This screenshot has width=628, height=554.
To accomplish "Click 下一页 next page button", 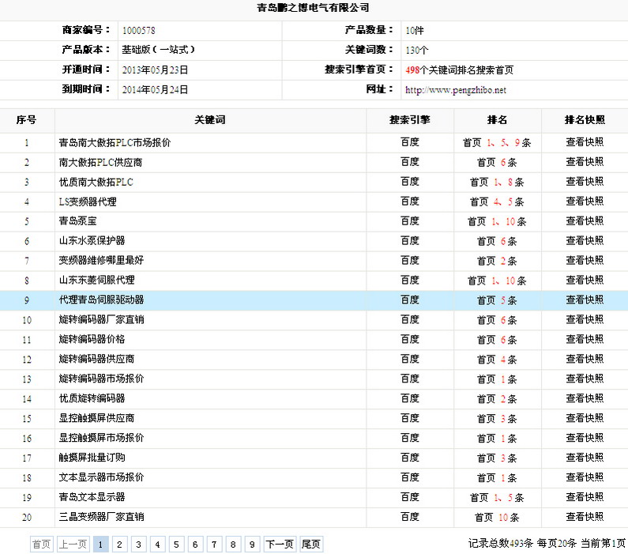I will pos(280,544).
